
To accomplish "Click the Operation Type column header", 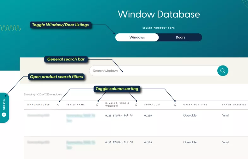I will [x=195, y=105].
